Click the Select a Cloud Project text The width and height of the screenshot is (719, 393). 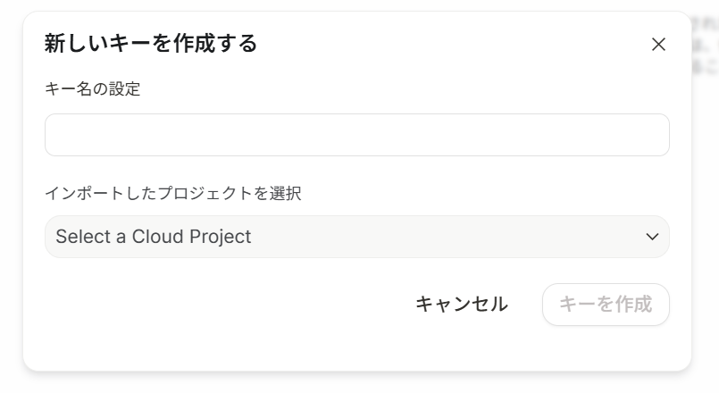pos(154,237)
